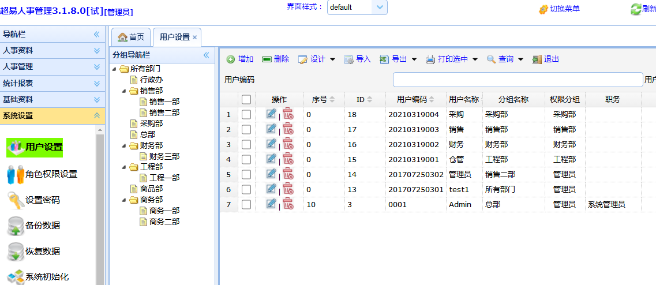Click the 退出 exit toolbar button
This screenshot has height=285, width=656.
click(546, 59)
